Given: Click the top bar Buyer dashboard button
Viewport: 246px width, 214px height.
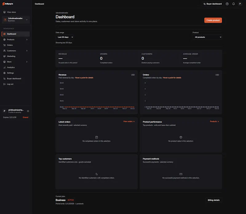Looking at the screenshot, I should click(212, 4).
